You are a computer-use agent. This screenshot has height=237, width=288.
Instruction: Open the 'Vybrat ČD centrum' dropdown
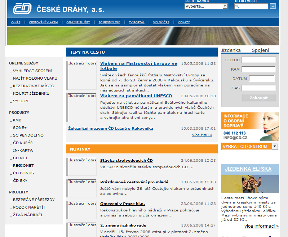(x=250, y=146)
